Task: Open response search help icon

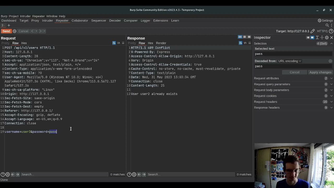Action: [x=129, y=174]
